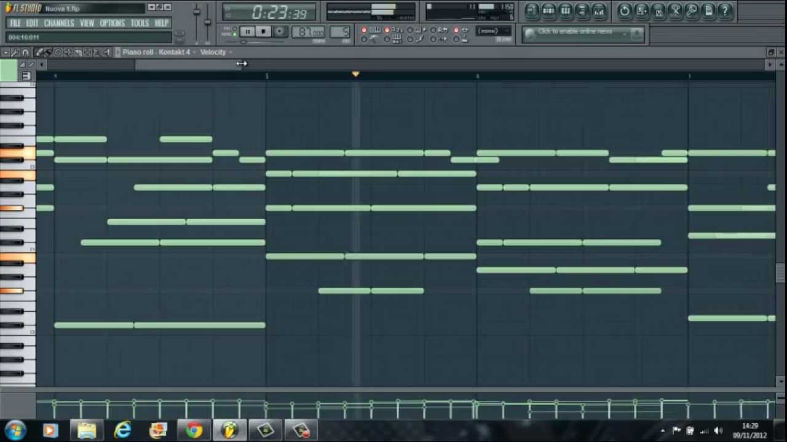787x442 pixels.
Task: Toggle the first red-lit recording option light
Action: click(364, 29)
